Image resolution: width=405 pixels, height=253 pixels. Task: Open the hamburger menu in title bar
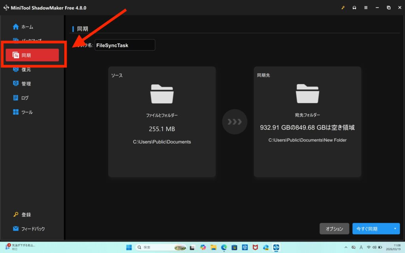366,8
